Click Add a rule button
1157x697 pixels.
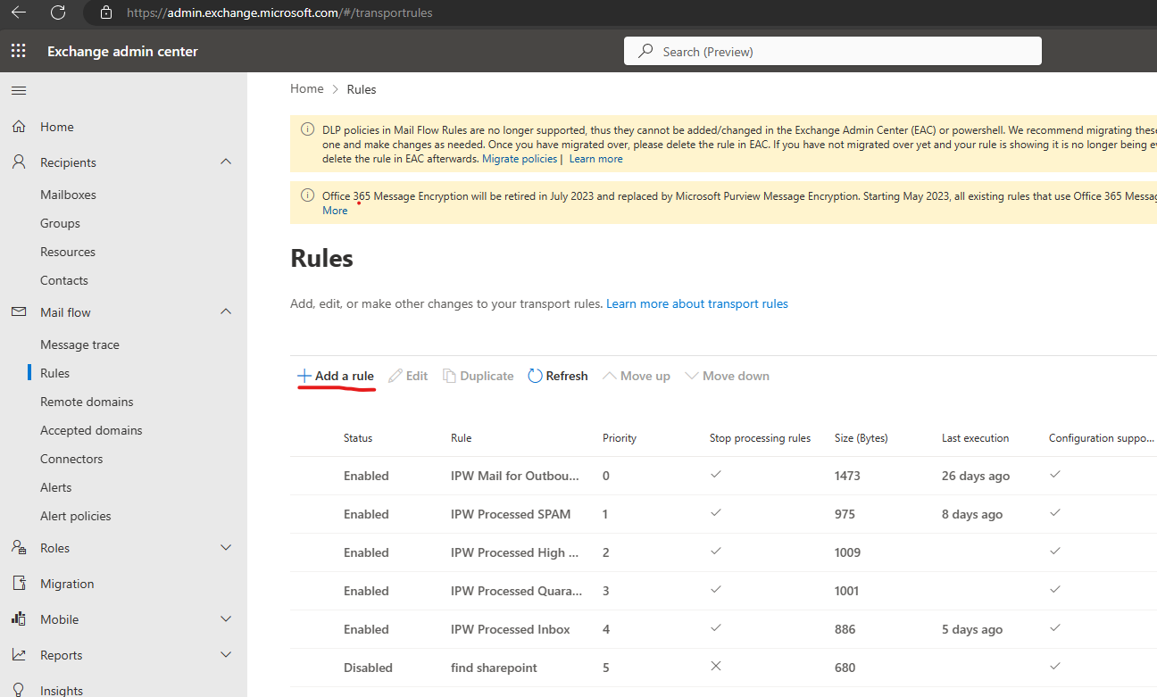[x=336, y=376]
